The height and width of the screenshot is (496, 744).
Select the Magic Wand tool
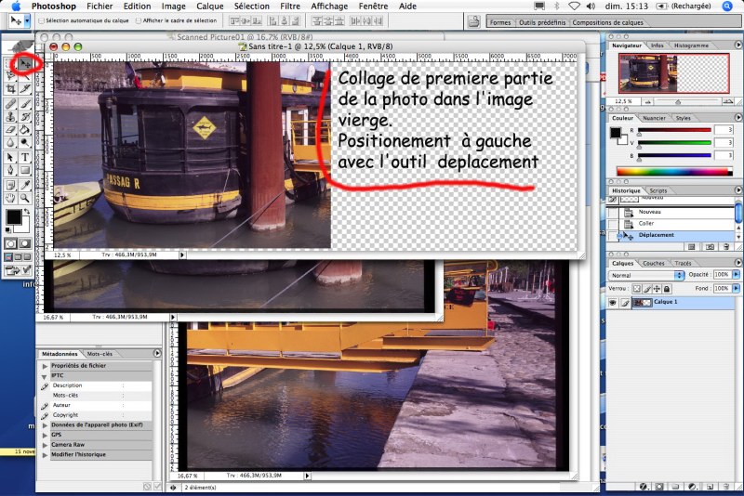pos(25,76)
